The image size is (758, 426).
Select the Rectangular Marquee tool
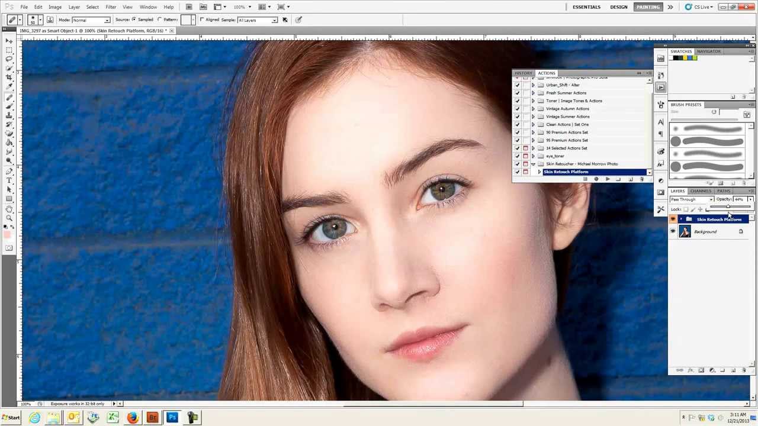(9, 50)
